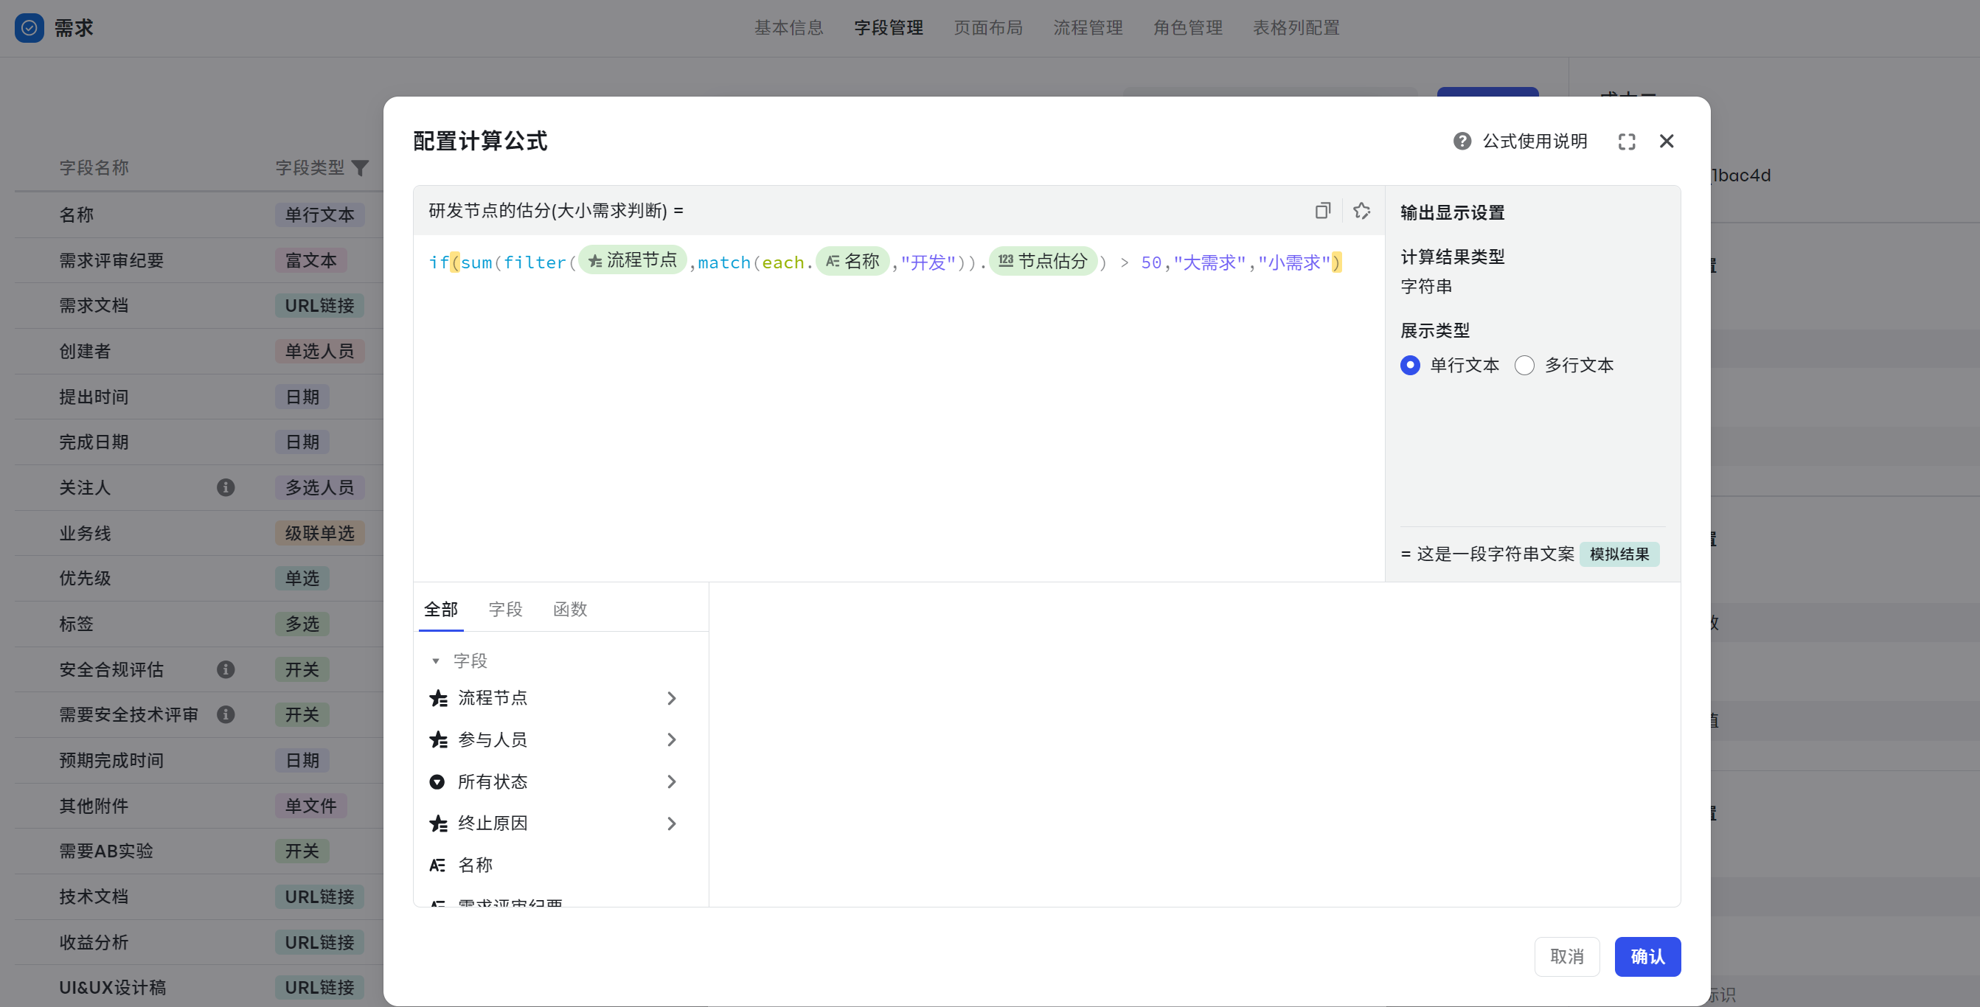Expand 参与人员 with its chevron

point(671,739)
